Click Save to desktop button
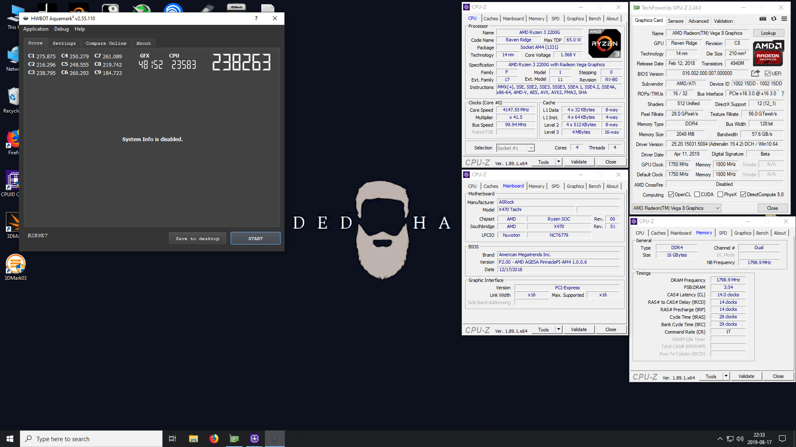 (197, 238)
